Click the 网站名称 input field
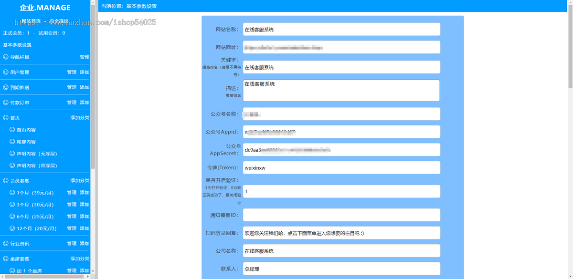This screenshot has height=279, width=573. (x=341, y=29)
